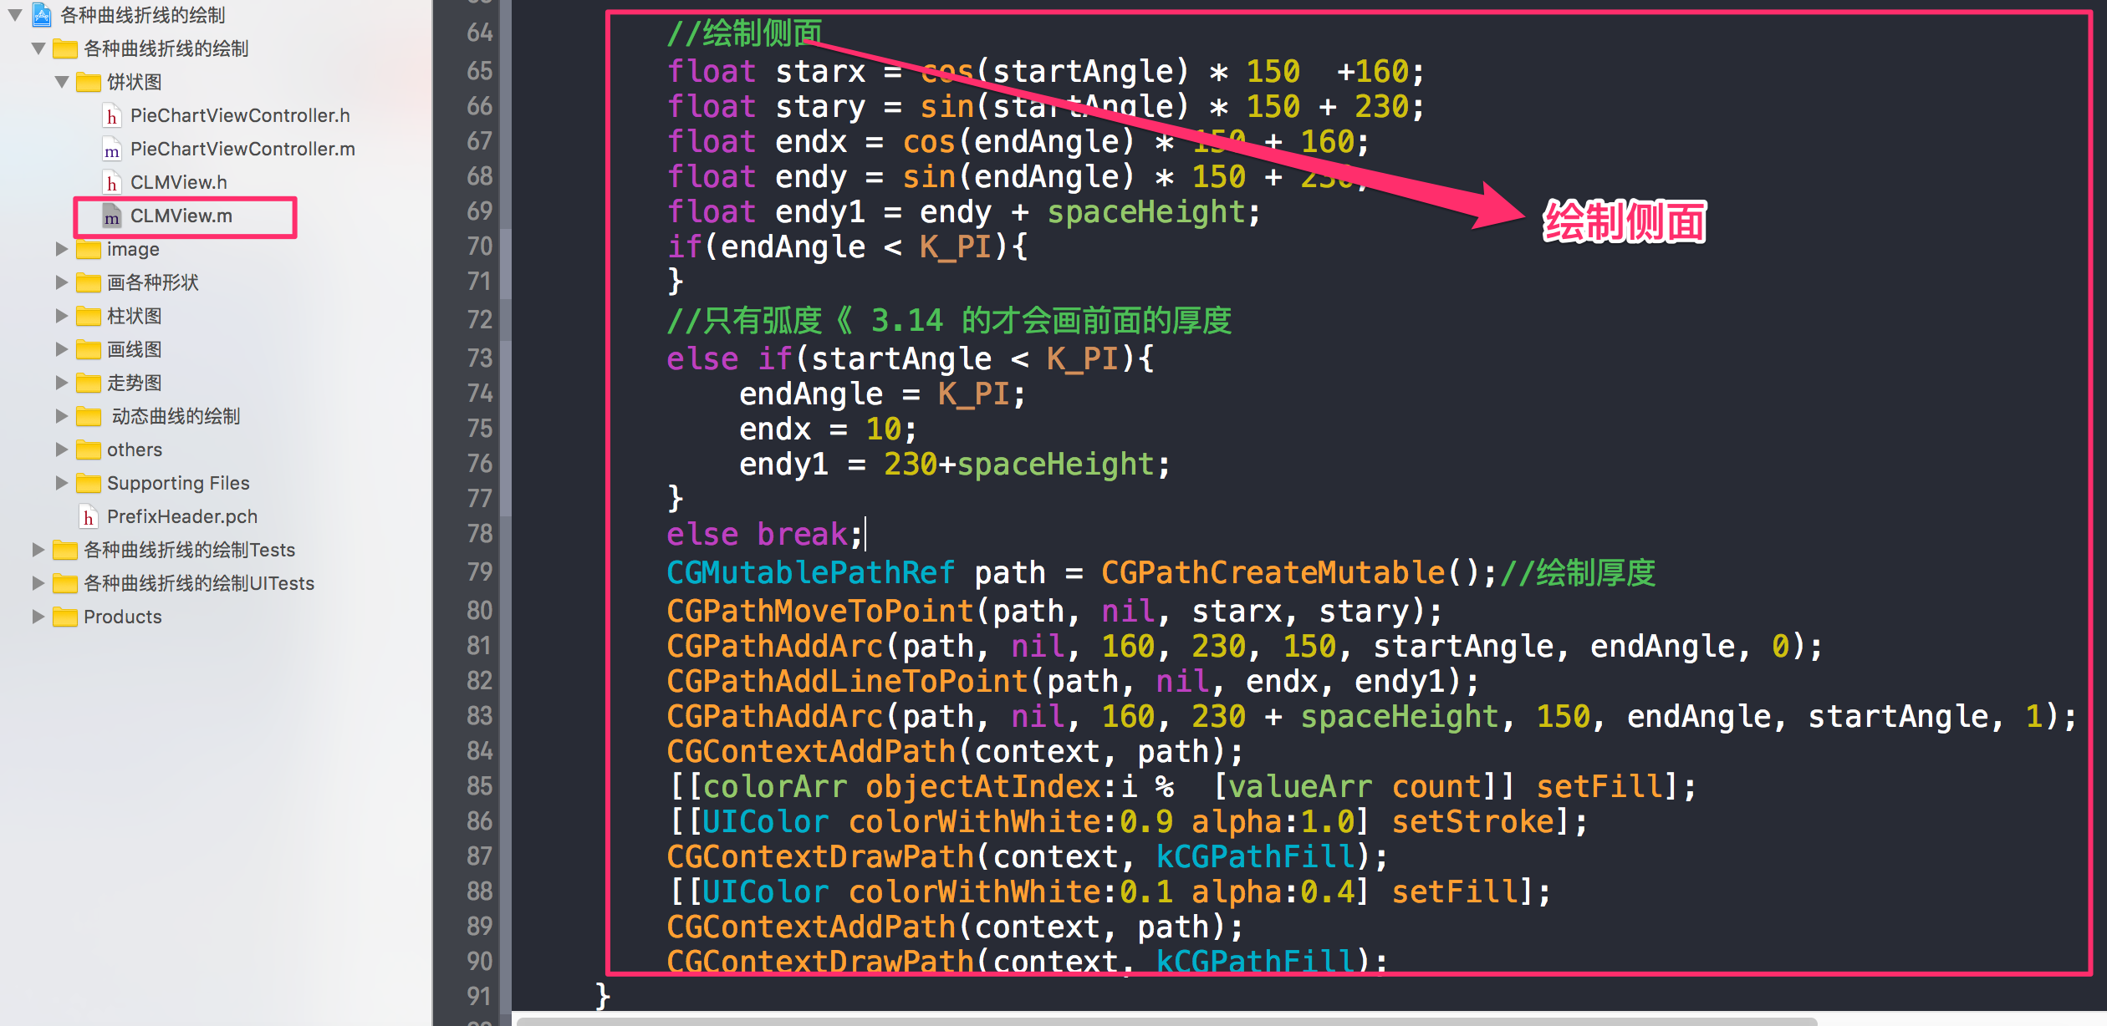Image resolution: width=2107 pixels, height=1026 pixels.
Task: Click the Products folder icon
Action: coord(64,617)
